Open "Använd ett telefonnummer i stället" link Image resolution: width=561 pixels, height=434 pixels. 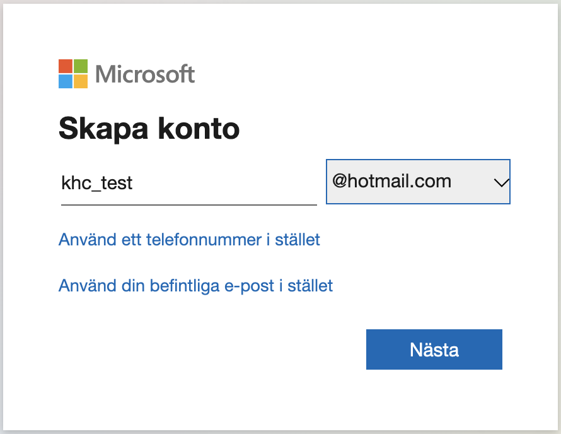point(189,240)
